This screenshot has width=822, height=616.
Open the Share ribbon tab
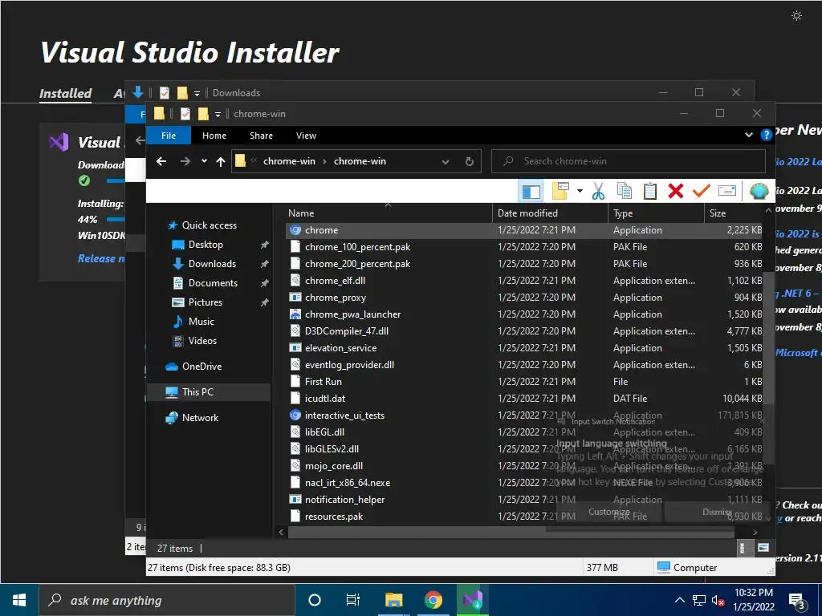click(261, 136)
